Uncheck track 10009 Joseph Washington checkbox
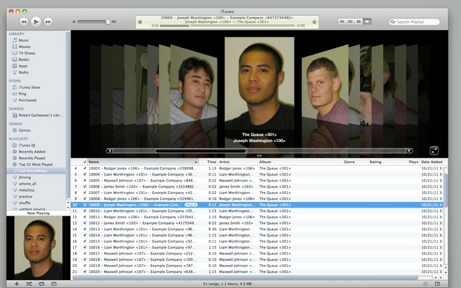 pos(85,205)
